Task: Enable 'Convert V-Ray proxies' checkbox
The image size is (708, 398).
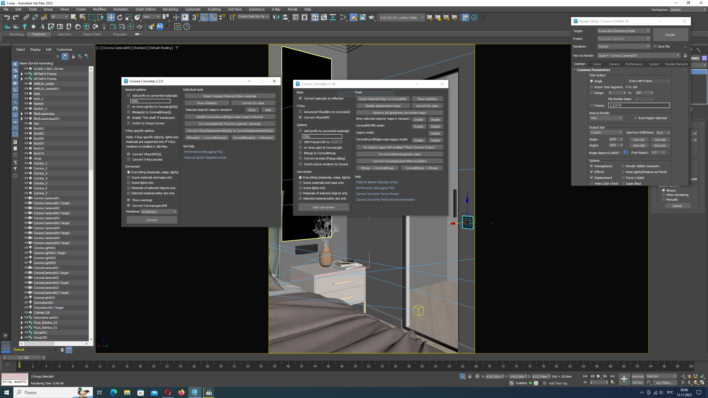Action: (129, 159)
